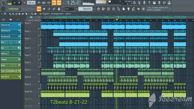
Task: Open the content library cart icon
Action: [x=143, y=9]
